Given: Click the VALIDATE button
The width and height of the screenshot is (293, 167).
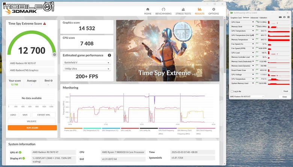Looking at the screenshot, I should pos(32,121).
